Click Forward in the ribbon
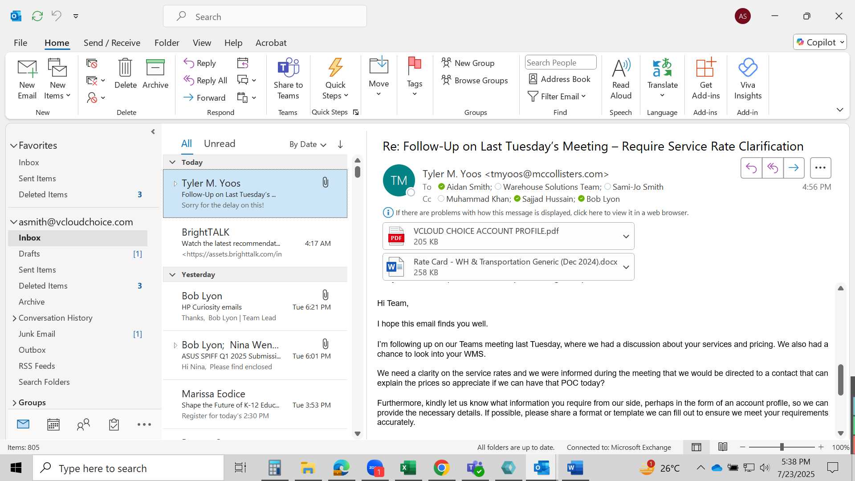 pyautogui.click(x=204, y=98)
